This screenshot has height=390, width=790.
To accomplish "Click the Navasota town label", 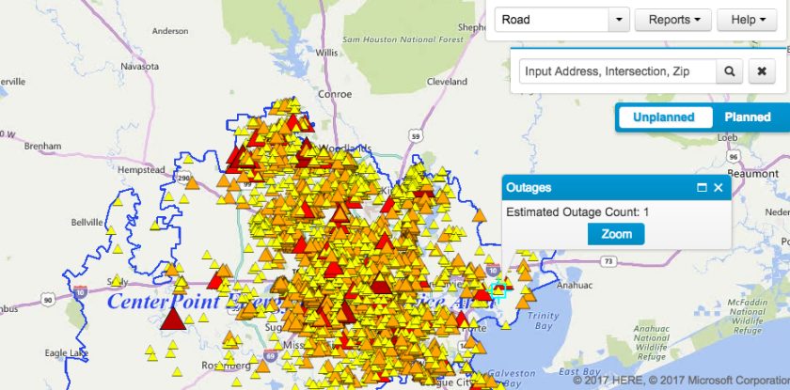I will click(139, 66).
